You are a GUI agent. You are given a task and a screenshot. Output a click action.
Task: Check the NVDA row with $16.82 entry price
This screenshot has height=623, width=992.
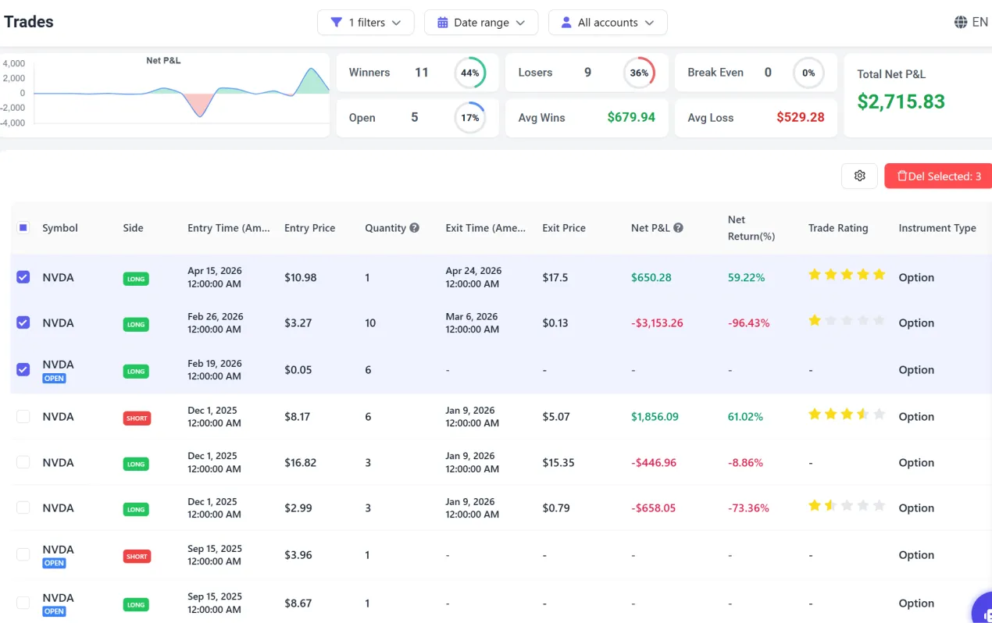click(x=23, y=462)
